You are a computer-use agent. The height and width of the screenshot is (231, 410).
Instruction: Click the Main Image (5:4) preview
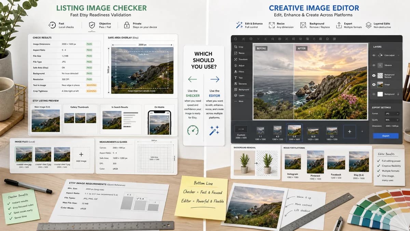pos(45,120)
